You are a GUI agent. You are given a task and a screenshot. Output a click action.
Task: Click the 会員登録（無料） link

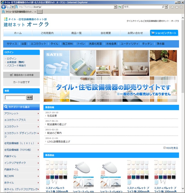point(16,62)
